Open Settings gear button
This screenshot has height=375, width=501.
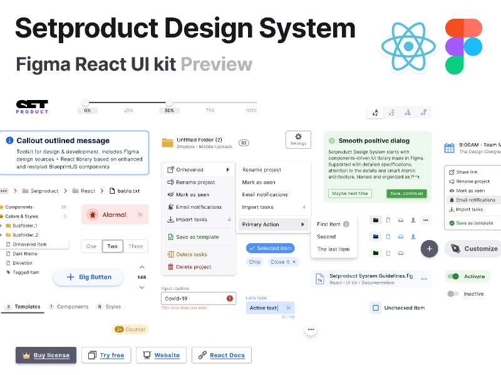point(298,139)
